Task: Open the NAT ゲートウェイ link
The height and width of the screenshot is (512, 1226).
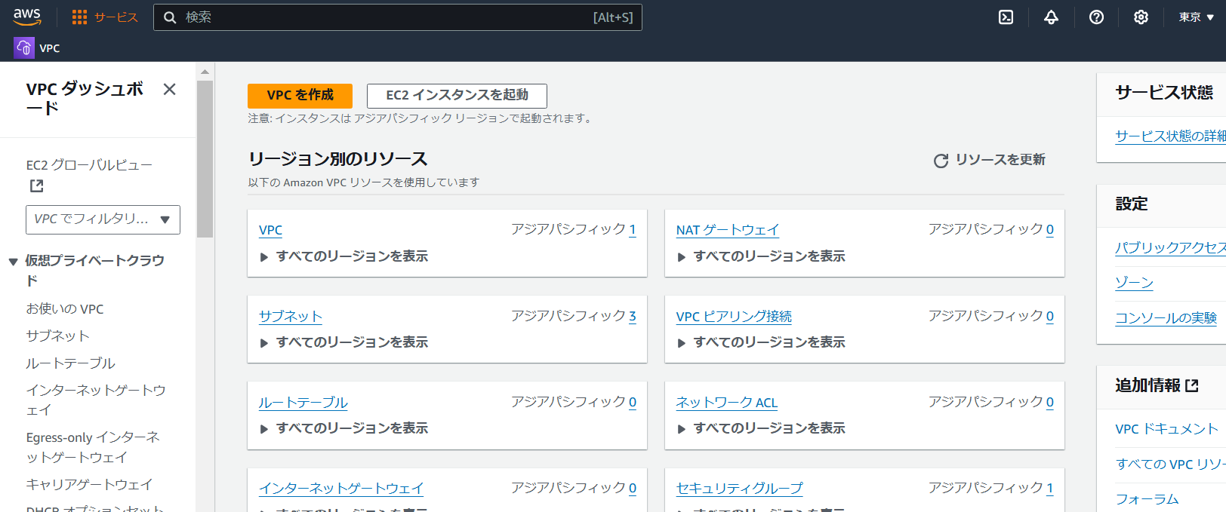Action: coord(728,230)
